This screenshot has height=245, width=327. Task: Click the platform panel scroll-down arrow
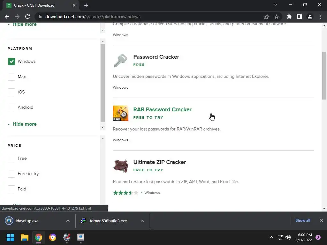tap(103, 127)
